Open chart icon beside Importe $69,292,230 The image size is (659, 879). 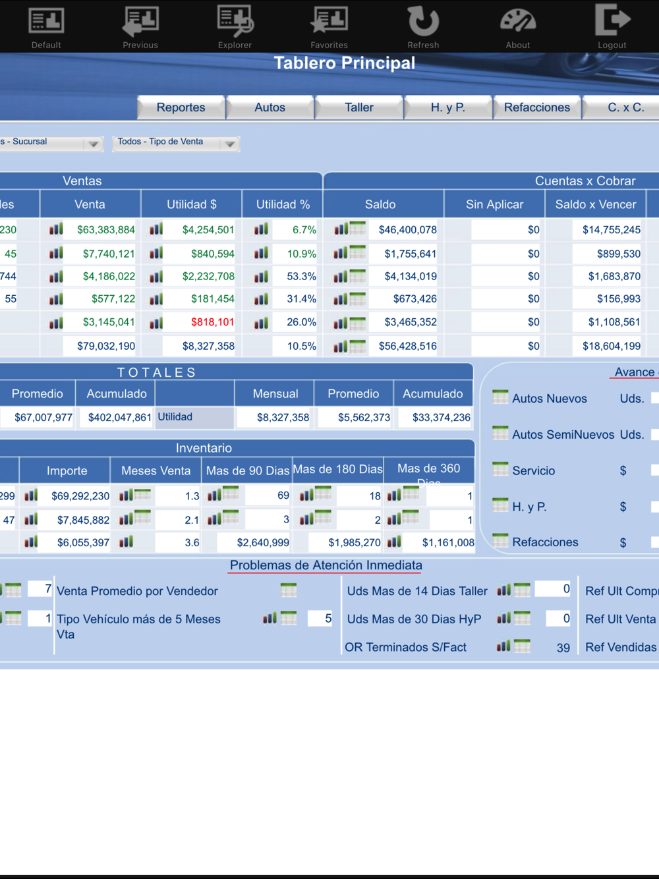[x=31, y=496]
